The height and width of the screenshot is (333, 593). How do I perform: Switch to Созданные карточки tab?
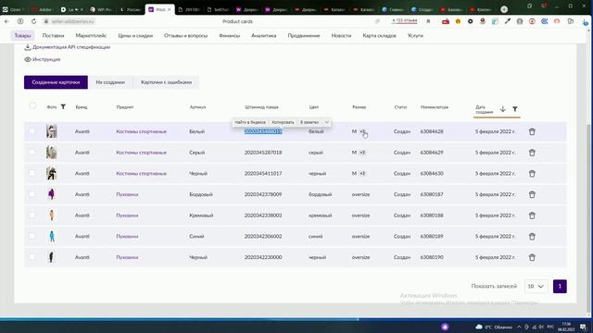pos(56,82)
